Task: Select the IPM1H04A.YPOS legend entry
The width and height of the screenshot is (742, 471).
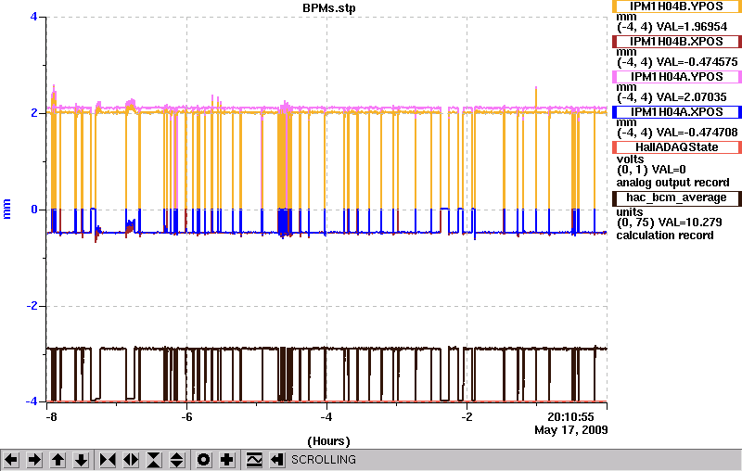Action: [x=677, y=77]
